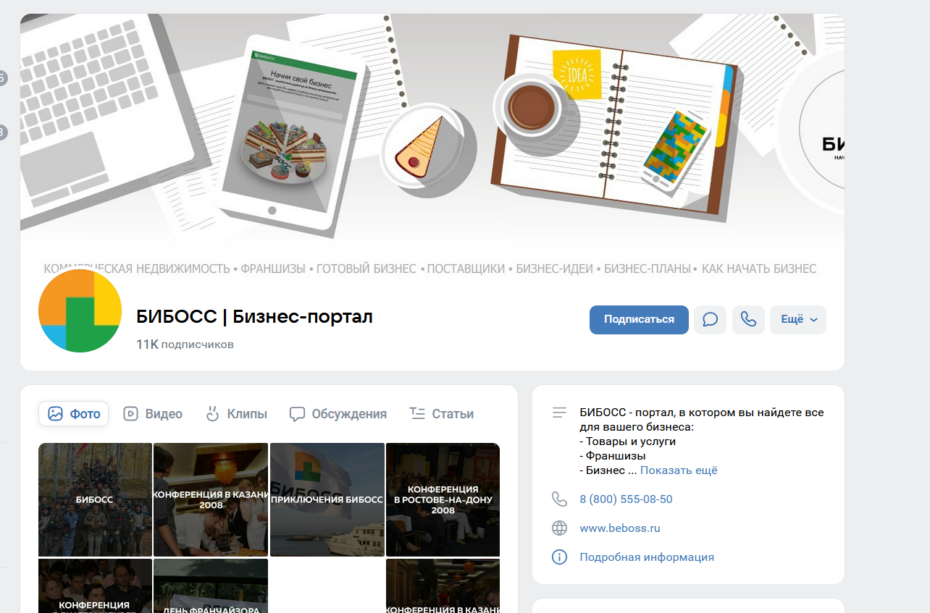Screen dimensions: 930x613
Task: Open Подробная информация link
Action: coord(647,557)
